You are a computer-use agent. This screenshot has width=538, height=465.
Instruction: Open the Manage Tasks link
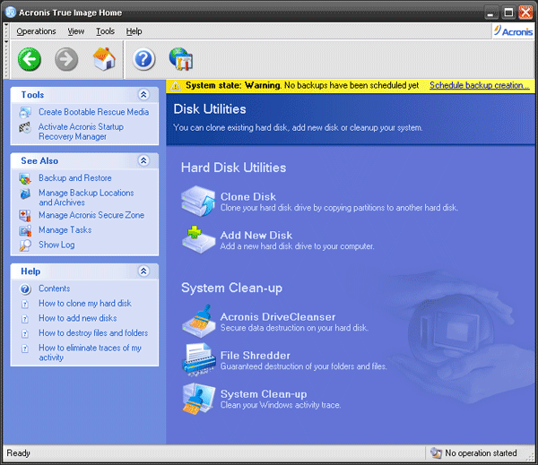65,229
